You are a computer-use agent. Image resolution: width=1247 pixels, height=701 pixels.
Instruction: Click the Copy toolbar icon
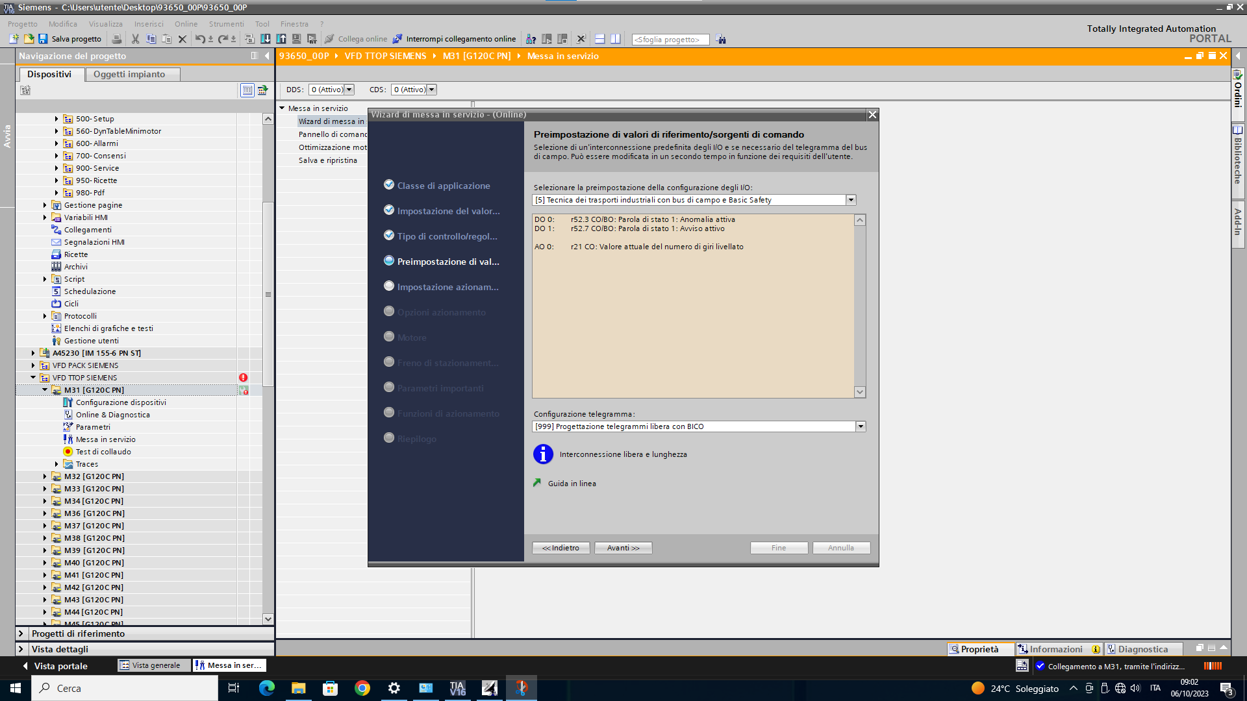pos(151,39)
